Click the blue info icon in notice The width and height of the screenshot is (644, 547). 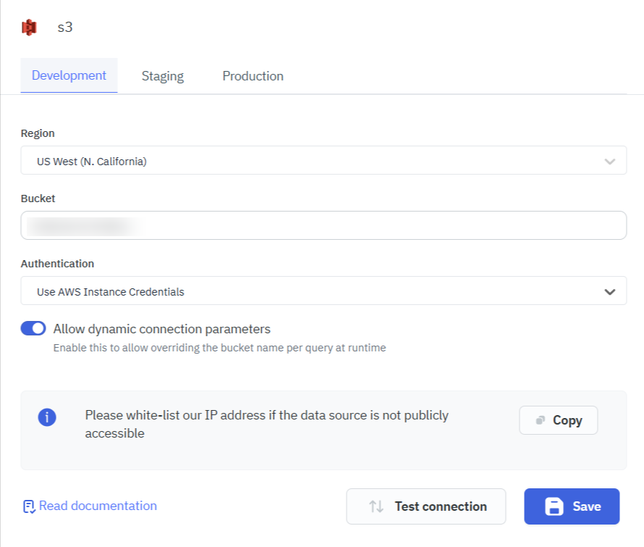(47, 417)
